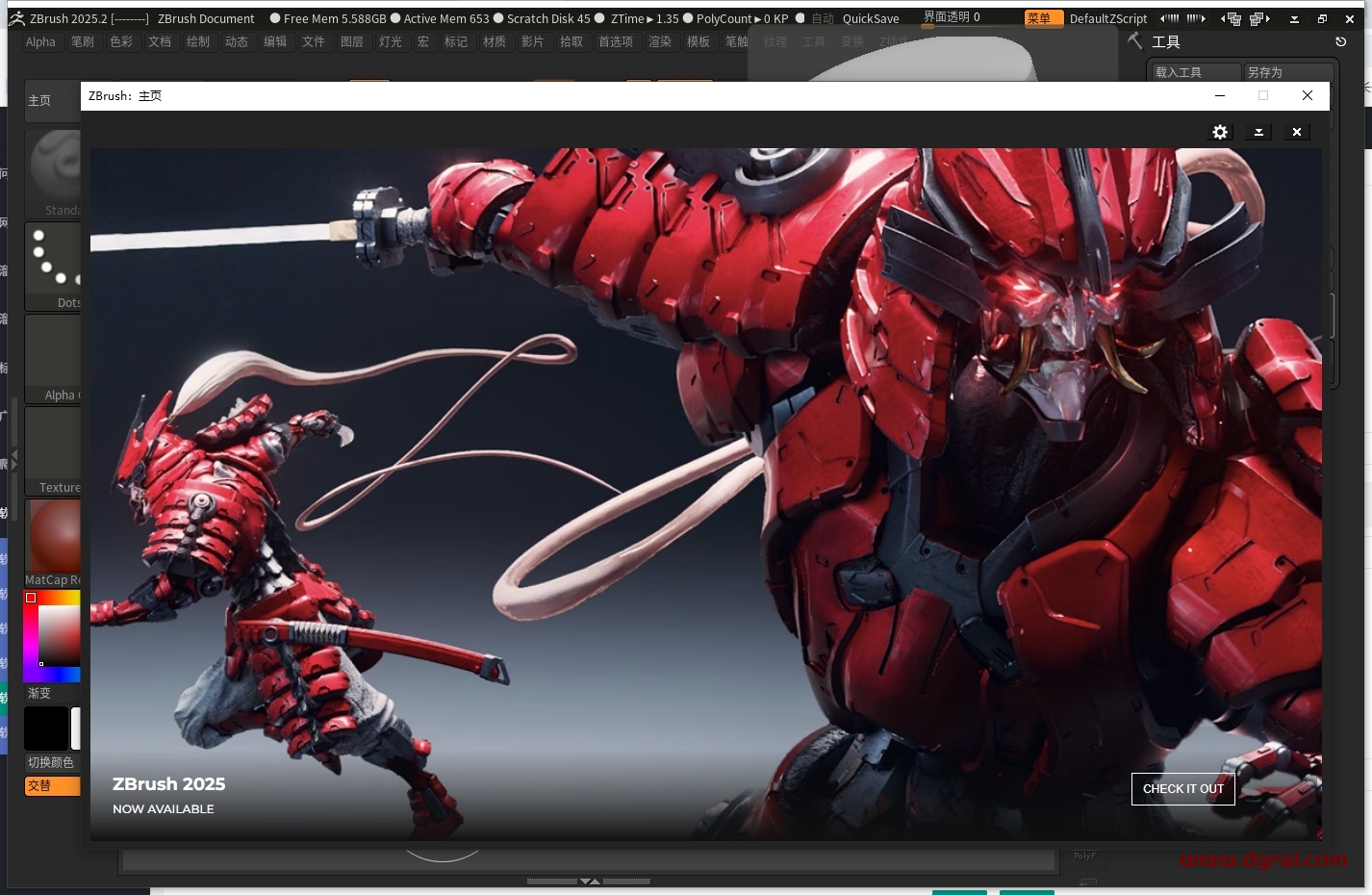Open the 笔触 (Stroke) menu
The height and width of the screenshot is (895, 1372).
[736, 41]
